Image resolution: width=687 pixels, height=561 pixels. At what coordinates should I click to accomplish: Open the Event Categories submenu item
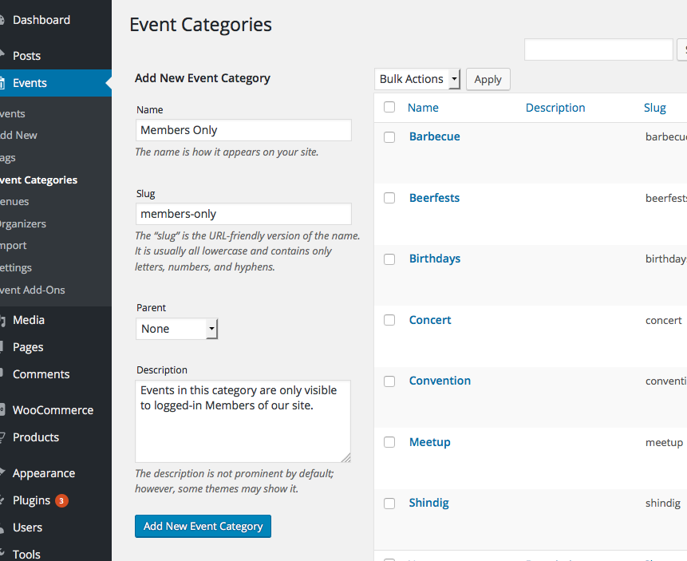(x=39, y=180)
